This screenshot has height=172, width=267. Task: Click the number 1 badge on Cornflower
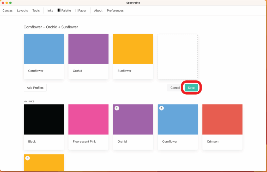(161, 108)
